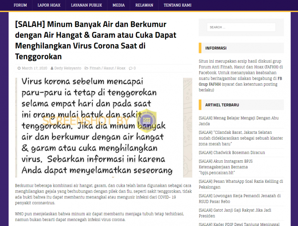Follow the FB Grup FAFHH link
Image resolution: width=298 pixels, height=226 pixels.
click(240, 81)
